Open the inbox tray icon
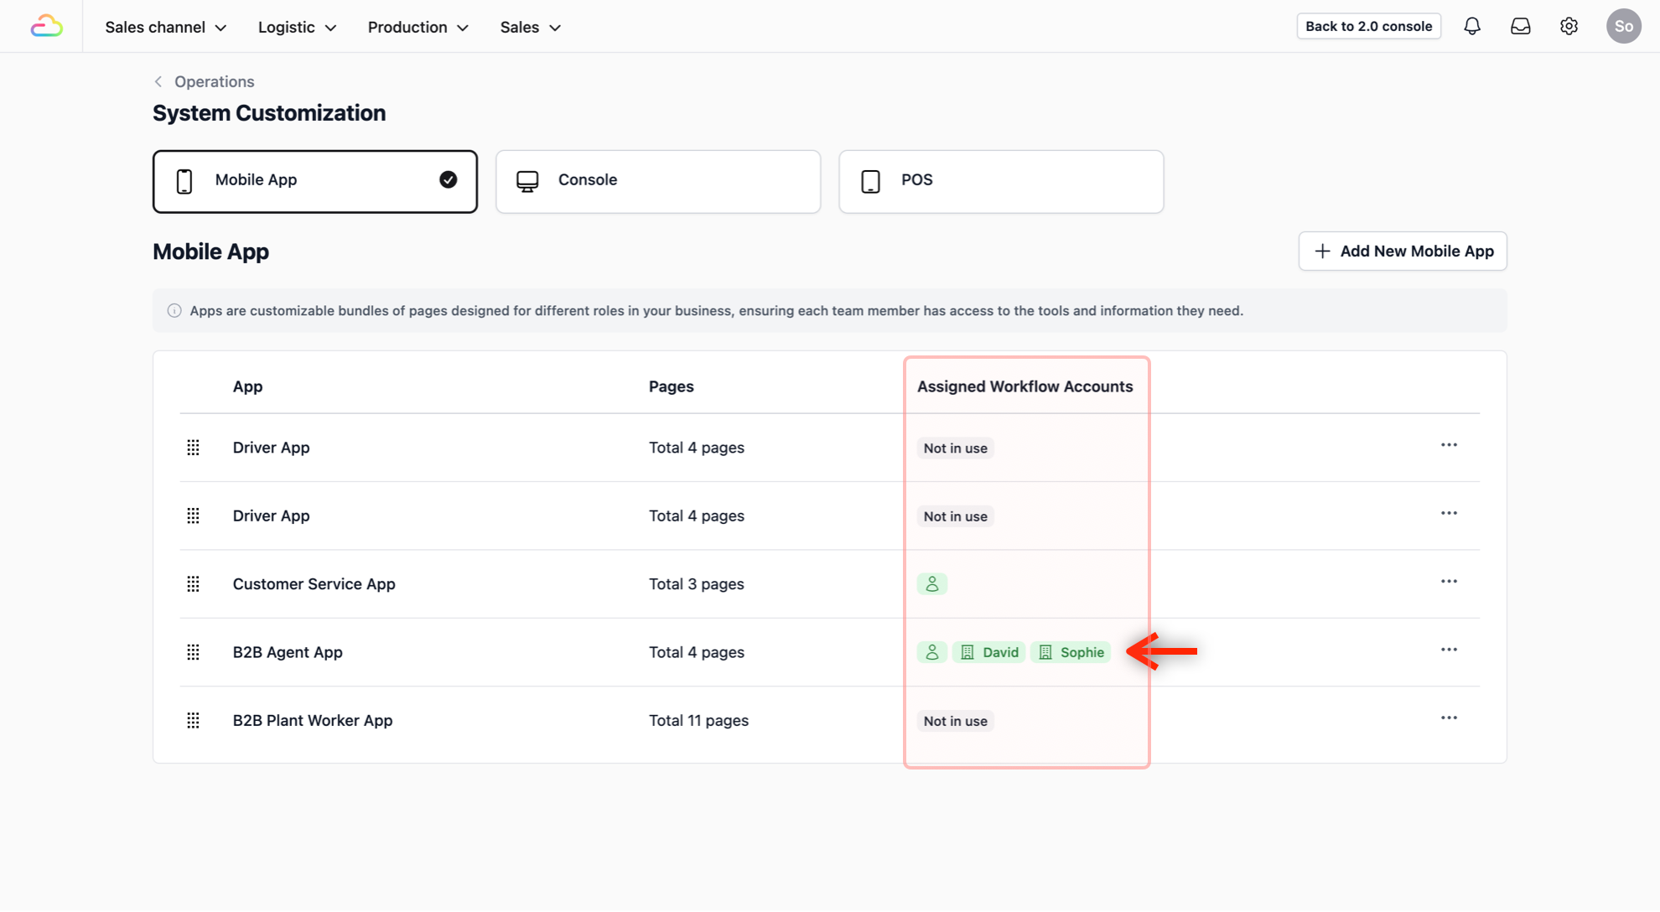Image resolution: width=1660 pixels, height=912 pixels. [x=1520, y=26]
